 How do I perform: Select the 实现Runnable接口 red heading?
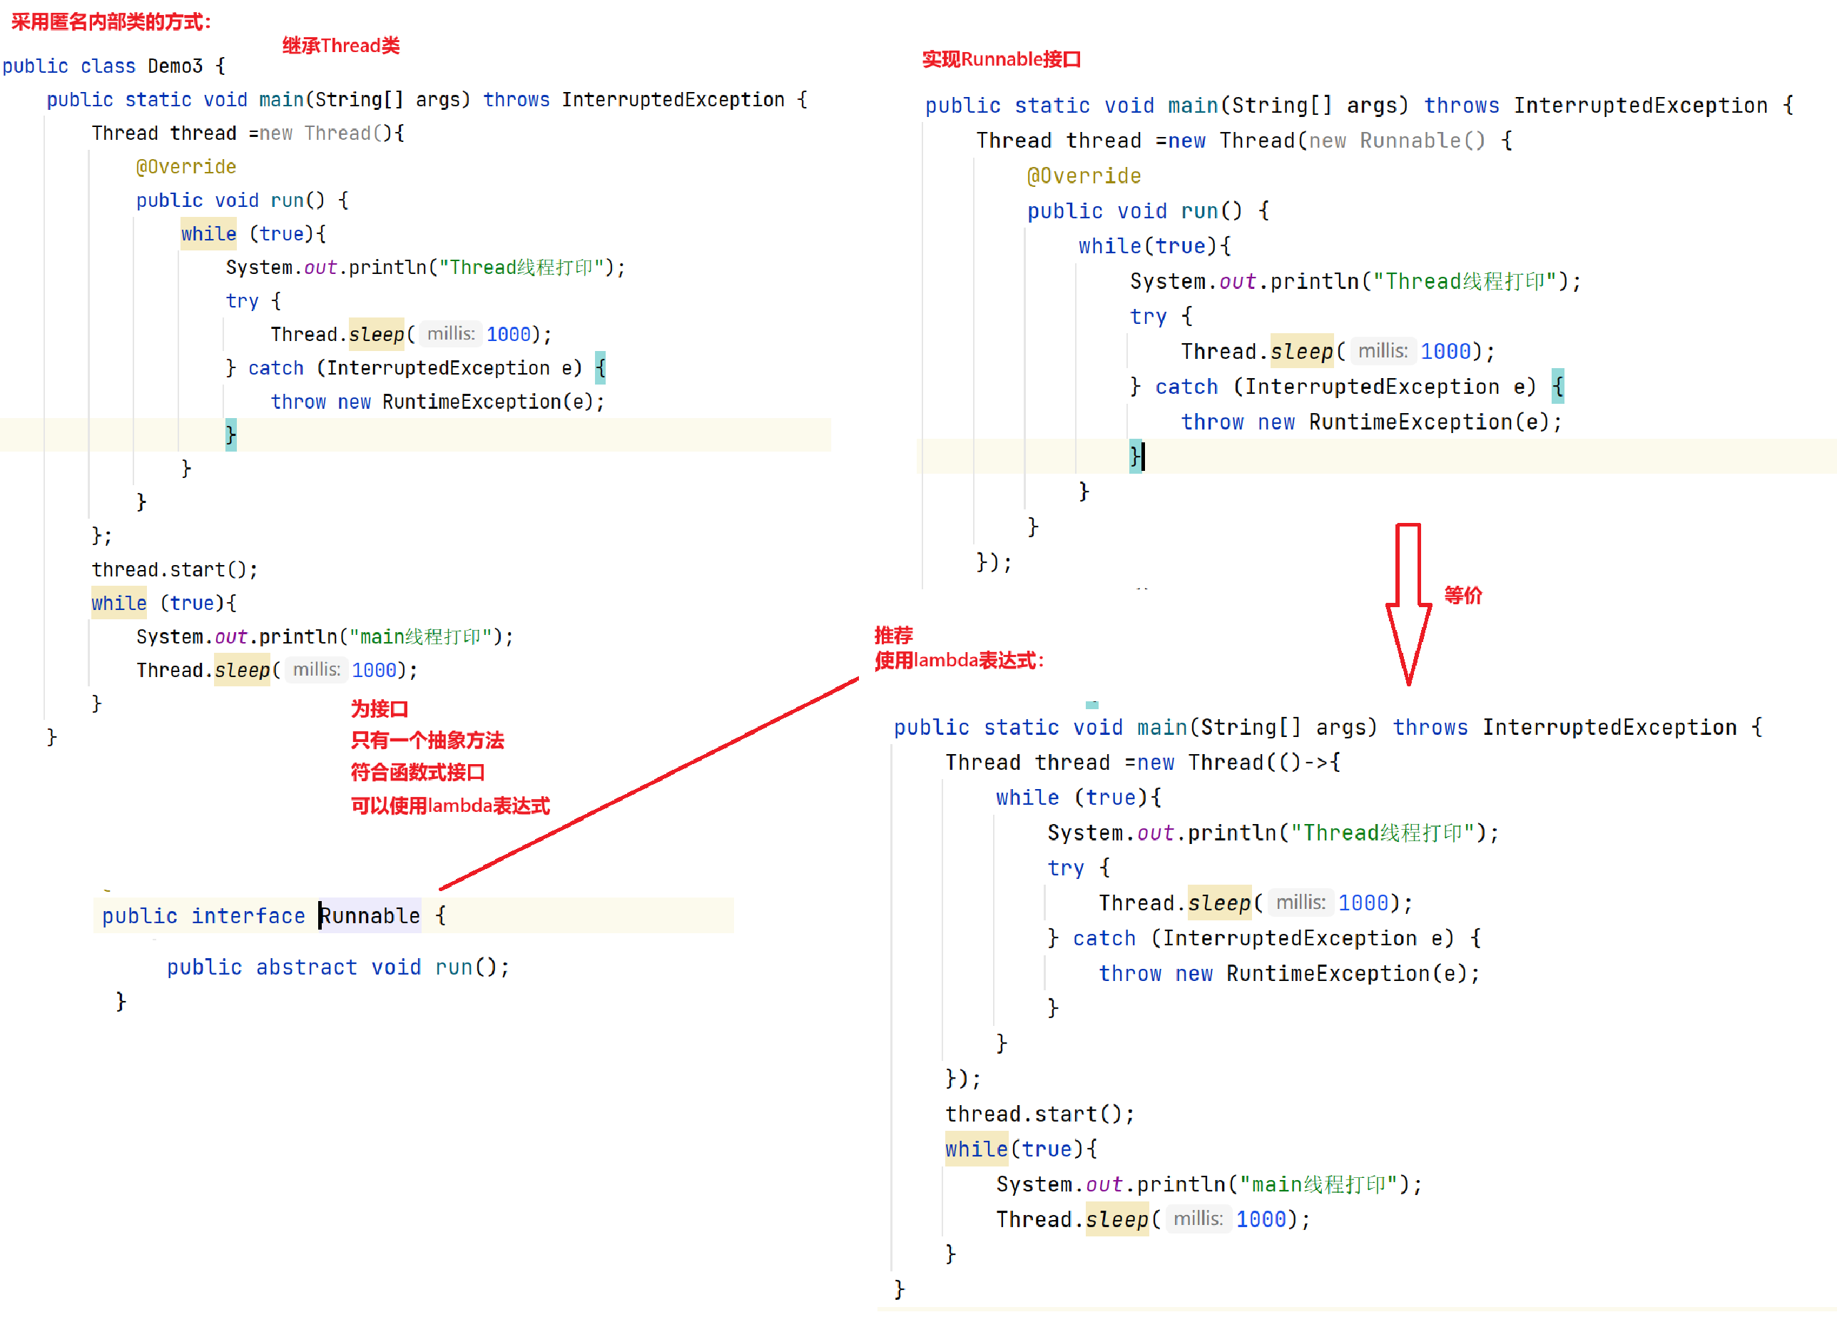pyautogui.click(x=1001, y=59)
